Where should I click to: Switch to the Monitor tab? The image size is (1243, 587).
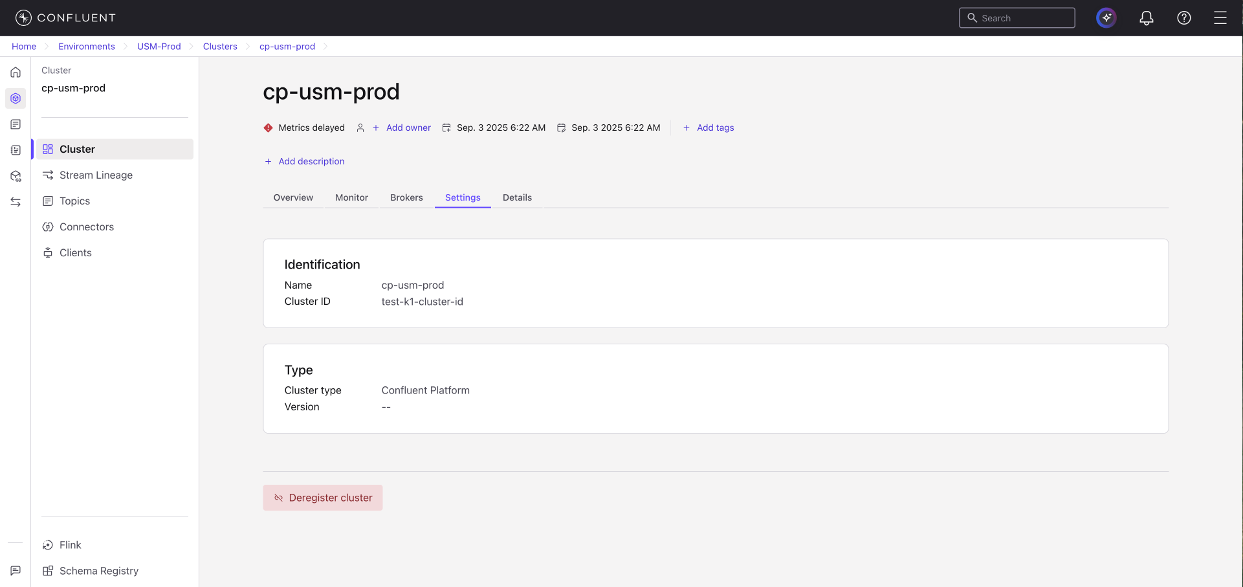[351, 197]
